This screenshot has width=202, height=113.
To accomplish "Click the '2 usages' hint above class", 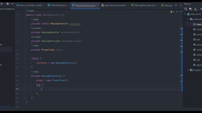I will (30, 11).
